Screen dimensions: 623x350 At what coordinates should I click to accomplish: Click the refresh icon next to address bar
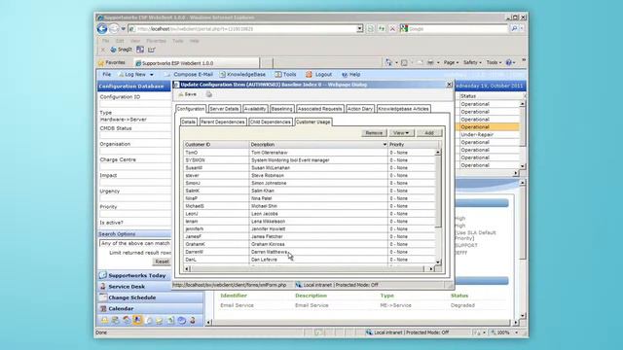(x=382, y=28)
